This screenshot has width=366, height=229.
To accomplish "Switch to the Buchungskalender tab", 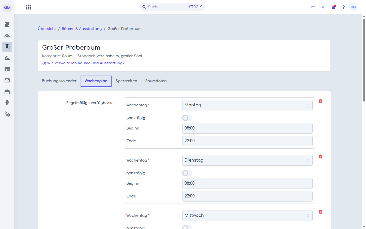I will click(x=59, y=81).
